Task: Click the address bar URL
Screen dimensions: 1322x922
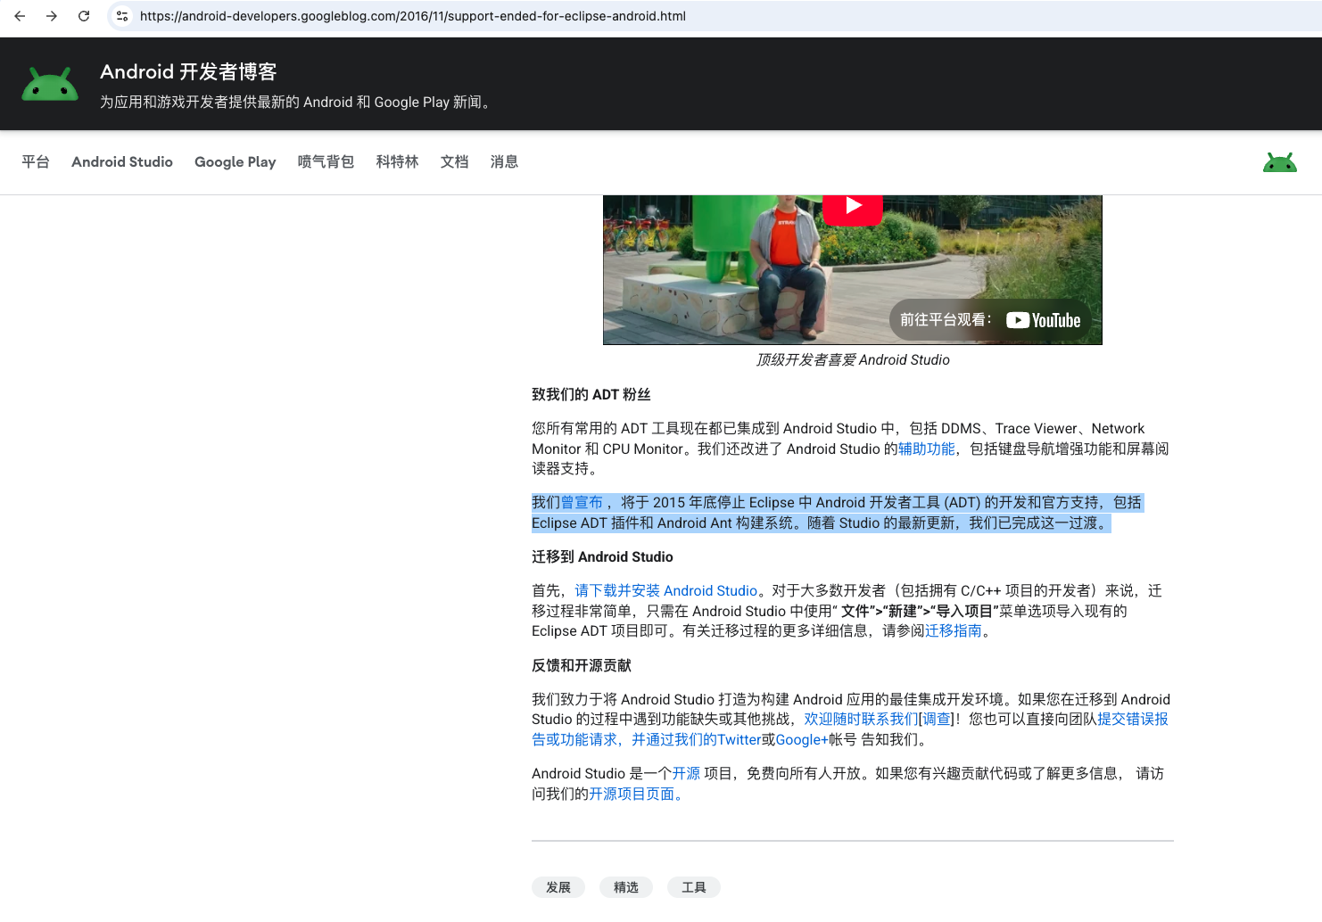Action: click(413, 16)
